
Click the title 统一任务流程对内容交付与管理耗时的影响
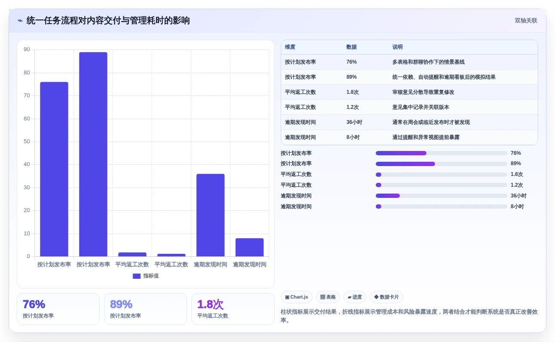[x=108, y=21]
